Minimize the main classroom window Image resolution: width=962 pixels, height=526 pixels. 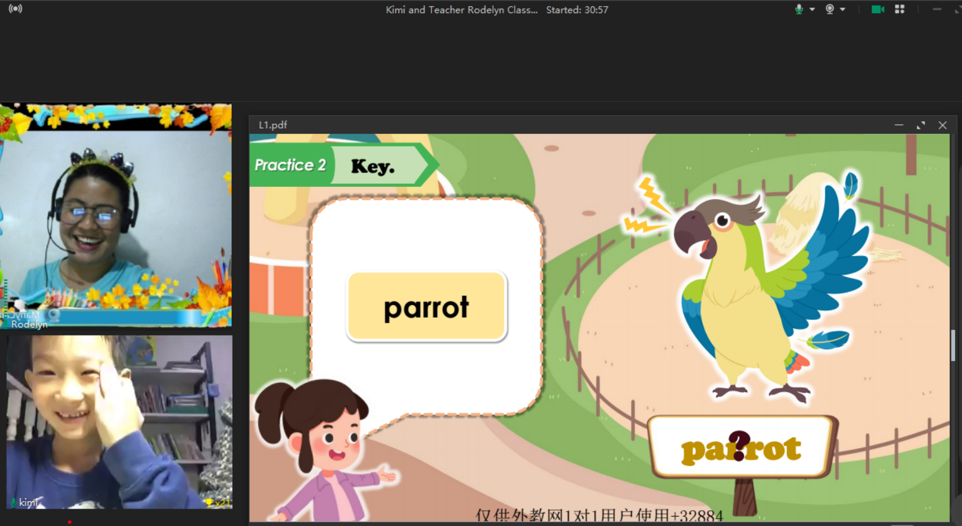pos(936,9)
